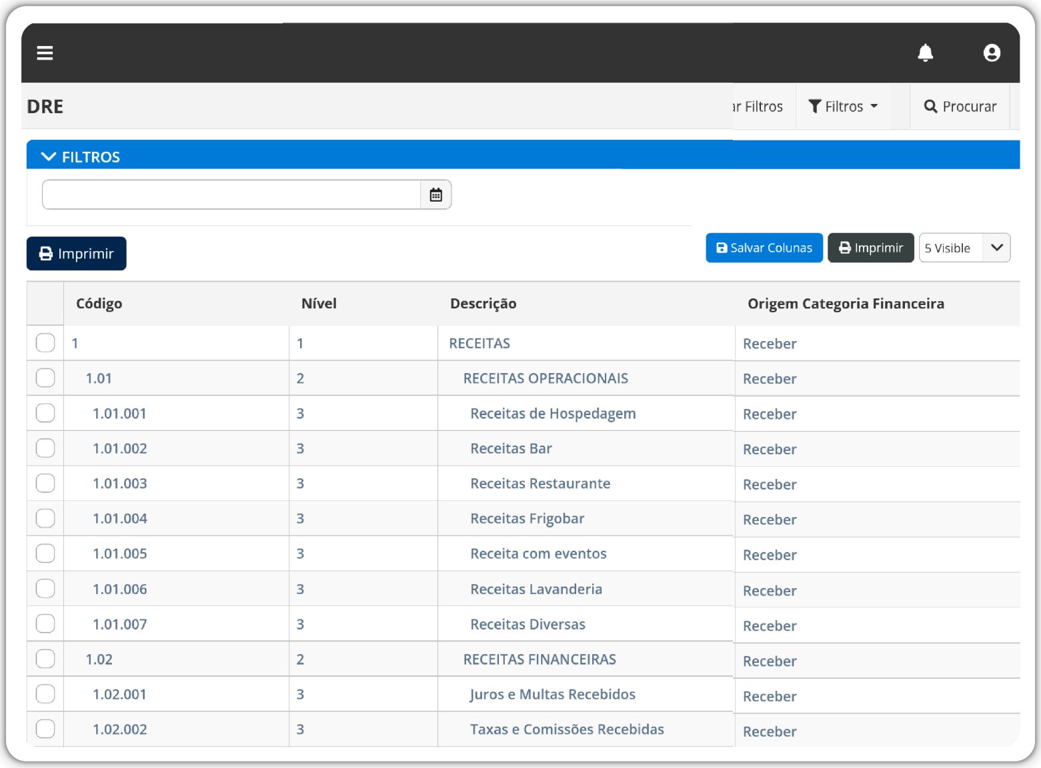Focus the date filter input field

click(x=231, y=194)
